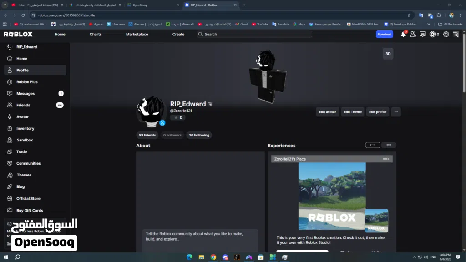
Task: Open the Windows notification center
Action: tap(458, 257)
